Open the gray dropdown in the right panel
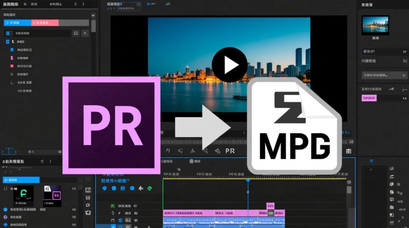Image resolution: width=409 pixels, height=228 pixels. 384,75
